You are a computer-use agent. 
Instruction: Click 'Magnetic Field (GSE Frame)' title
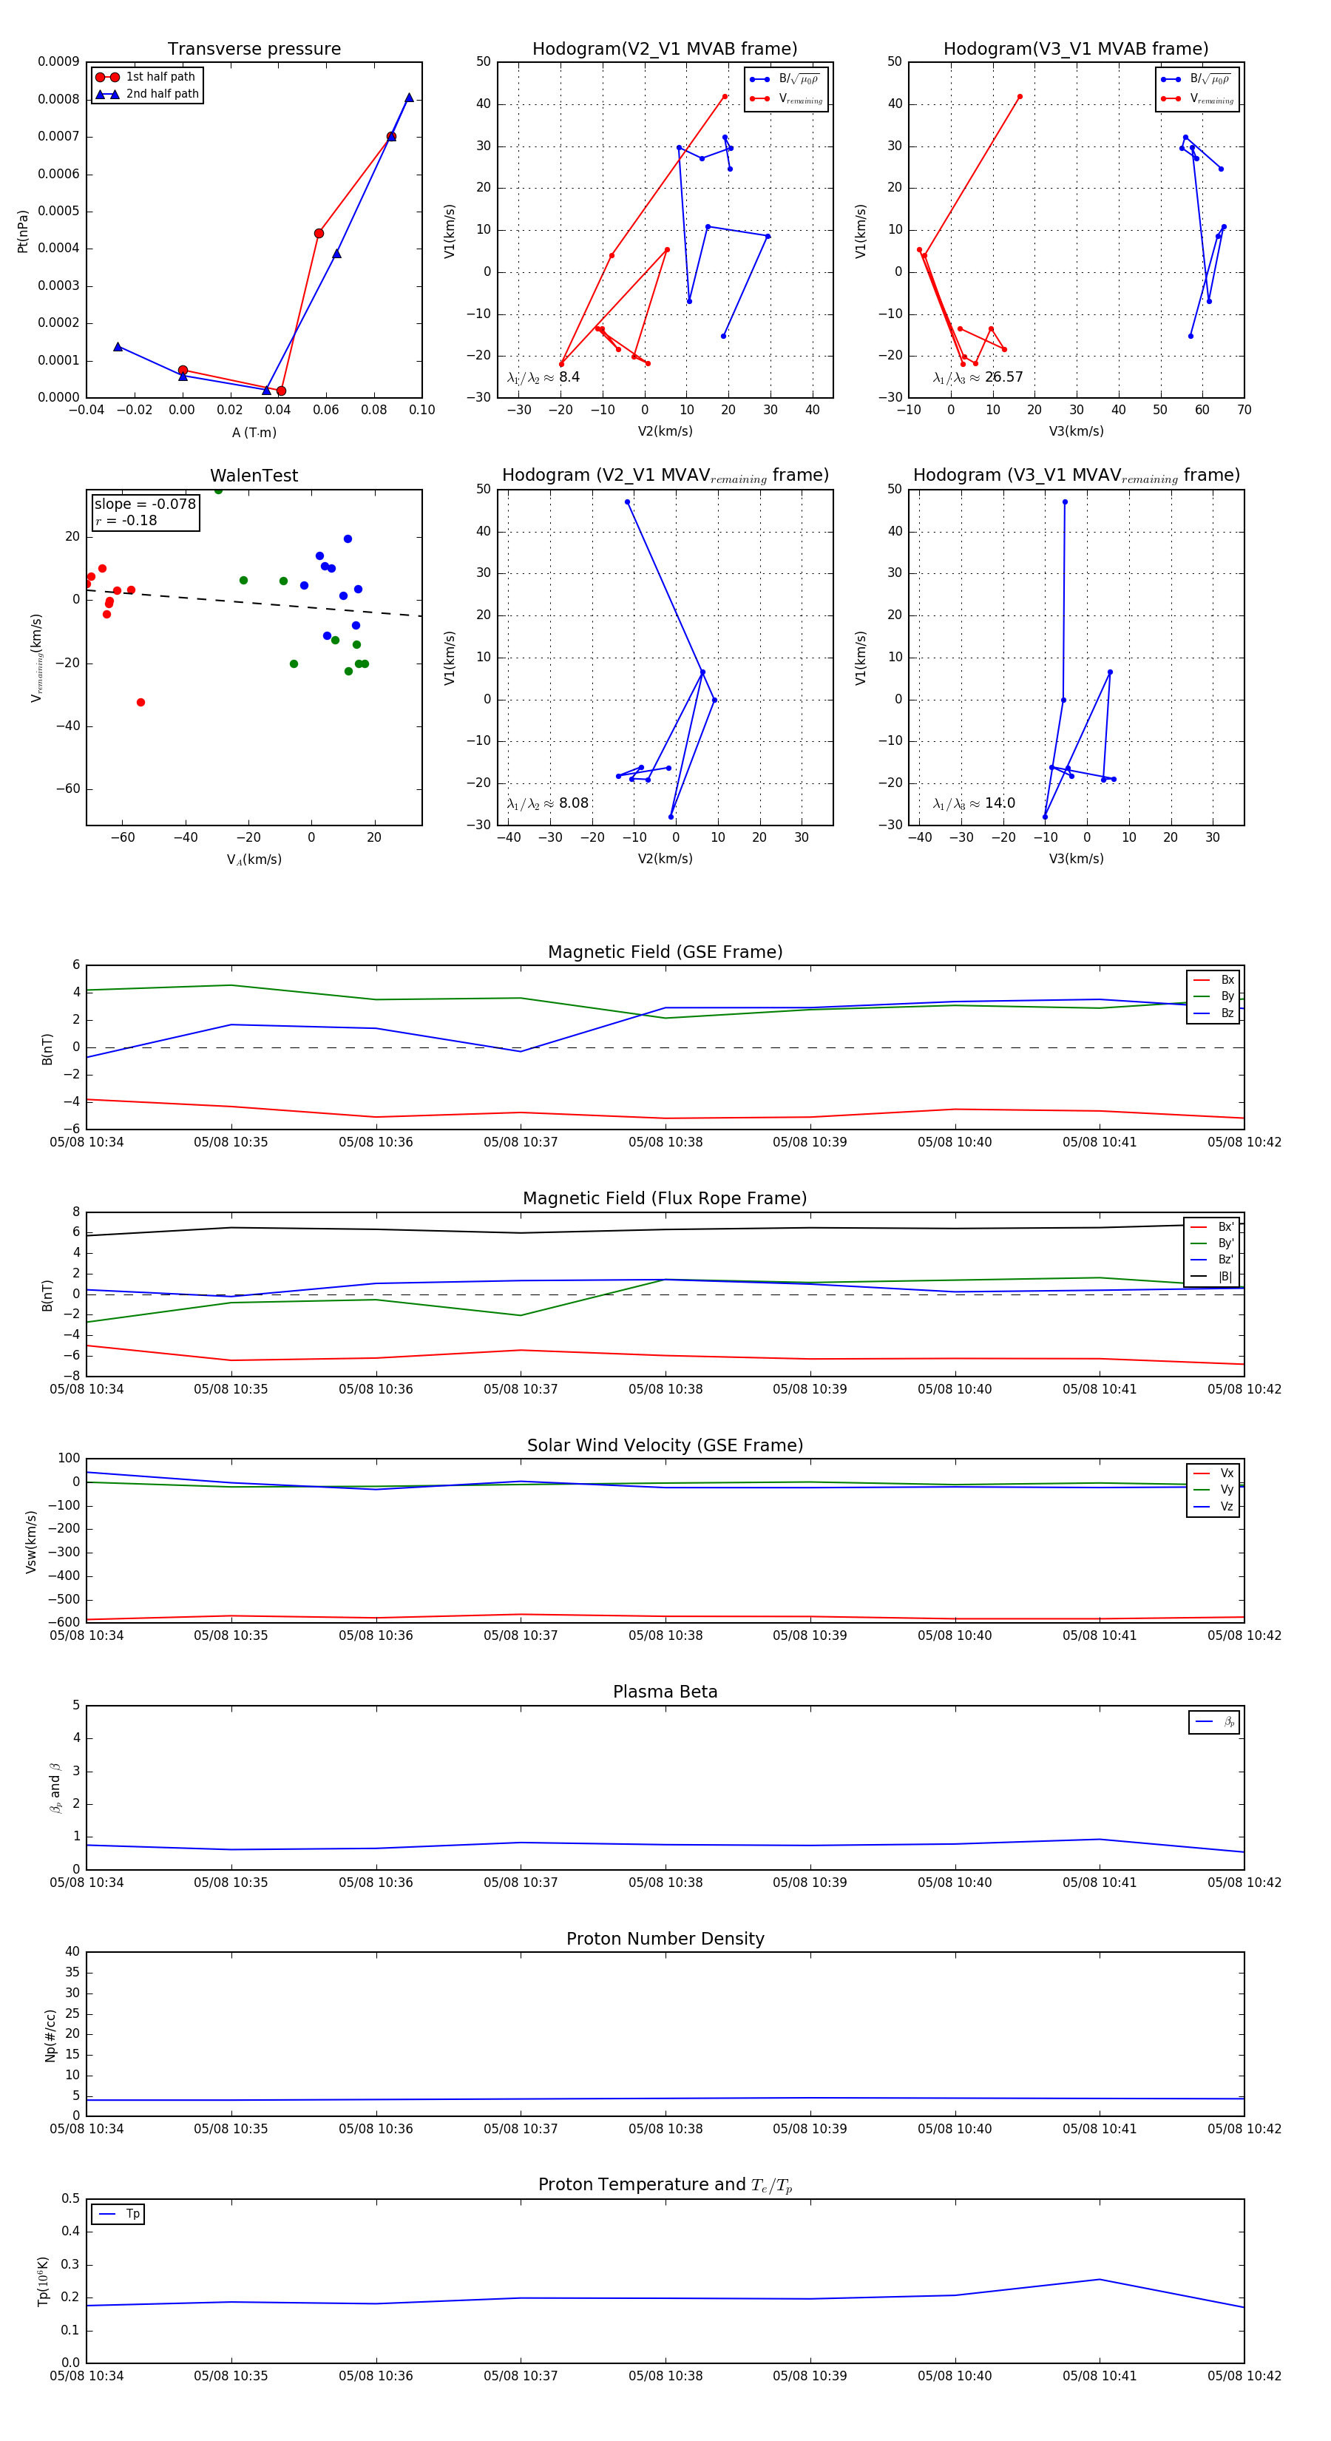coord(665,952)
